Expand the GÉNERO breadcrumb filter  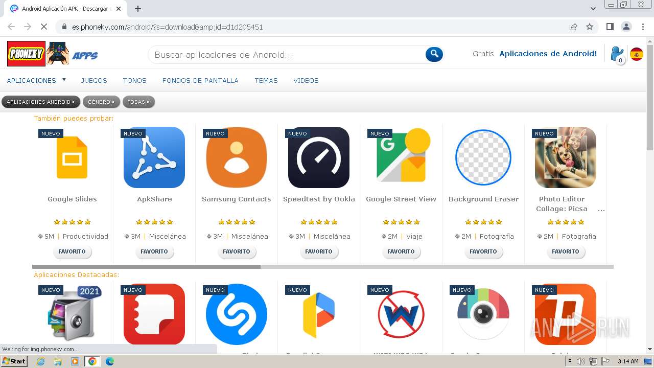(x=101, y=102)
